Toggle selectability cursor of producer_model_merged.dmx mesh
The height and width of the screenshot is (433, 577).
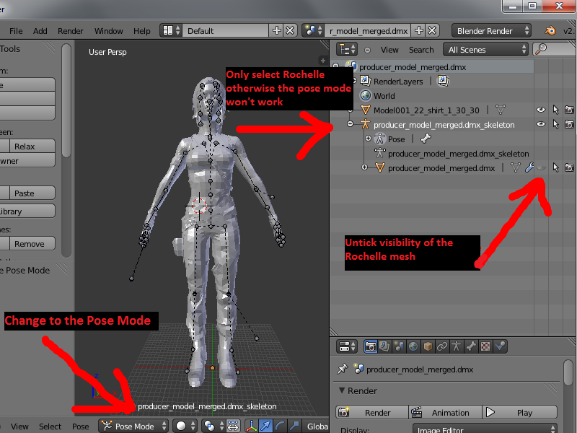555,168
